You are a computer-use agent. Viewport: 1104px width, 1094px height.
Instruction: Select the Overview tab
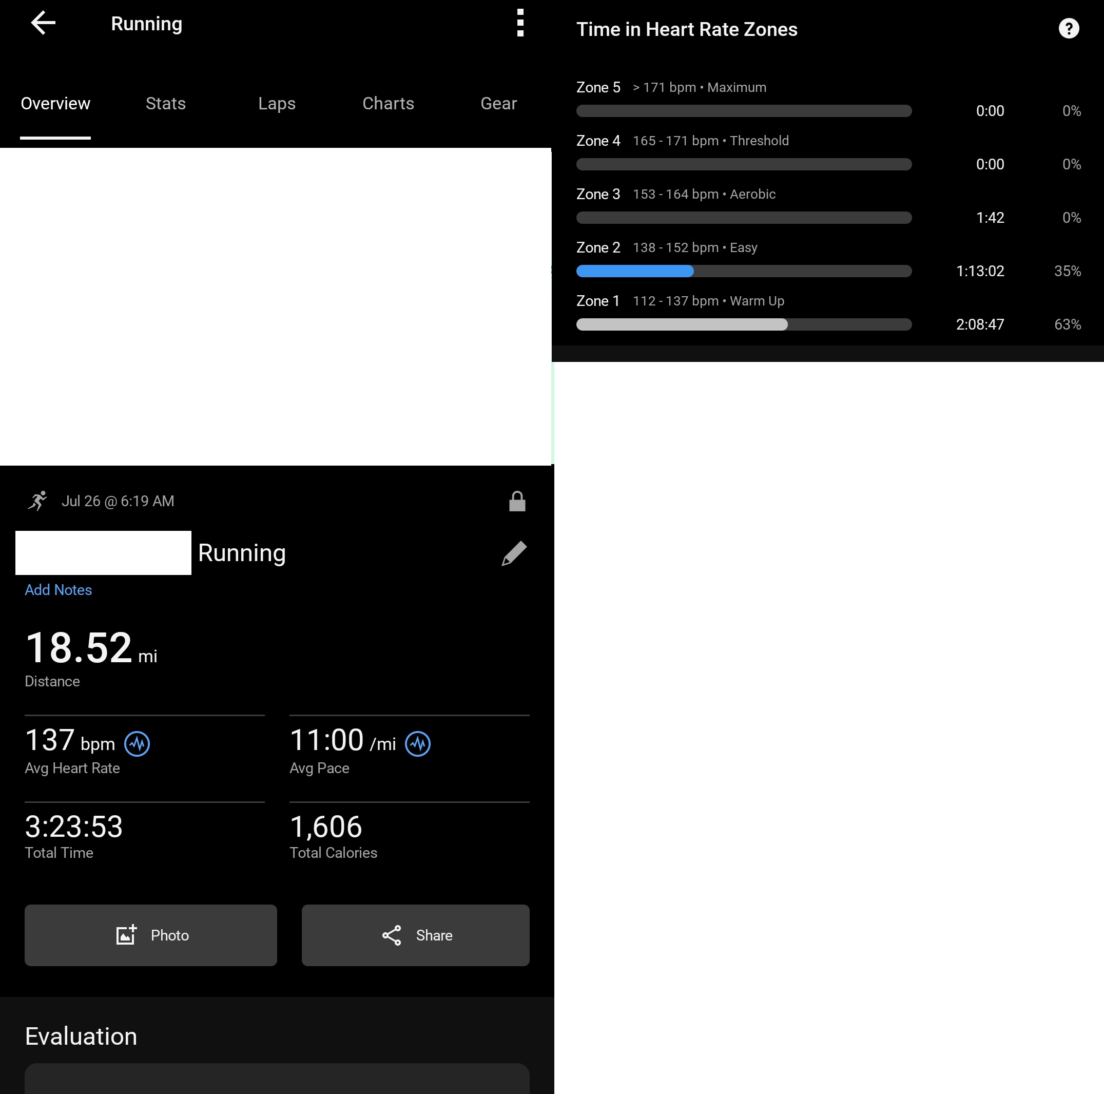[x=55, y=104]
